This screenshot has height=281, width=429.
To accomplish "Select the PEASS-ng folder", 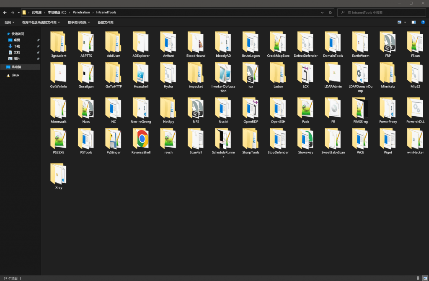I will (x=360, y=110).
